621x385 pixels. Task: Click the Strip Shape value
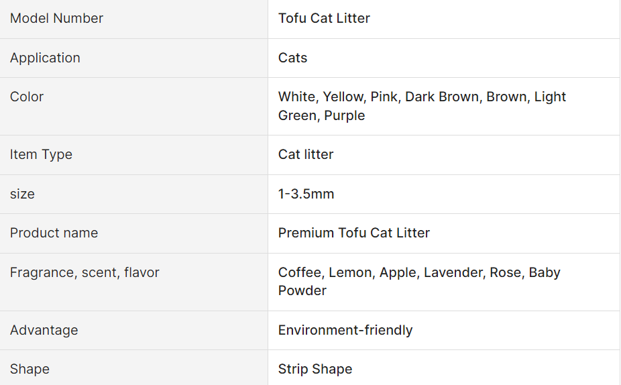point(315,369)
